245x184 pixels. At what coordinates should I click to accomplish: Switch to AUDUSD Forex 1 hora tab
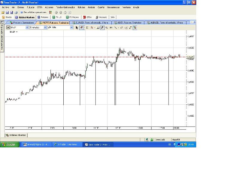(165, 23)
